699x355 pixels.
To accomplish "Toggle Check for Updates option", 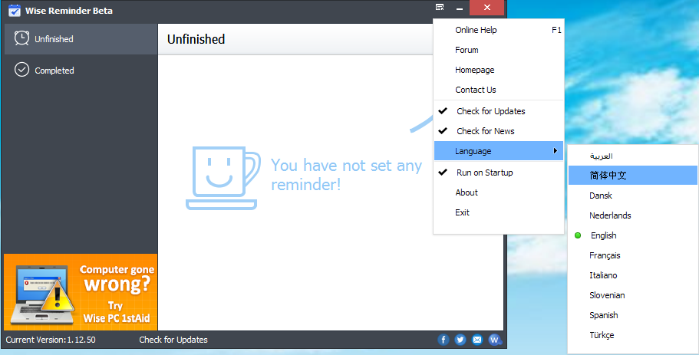I will (x=499, y=111).
